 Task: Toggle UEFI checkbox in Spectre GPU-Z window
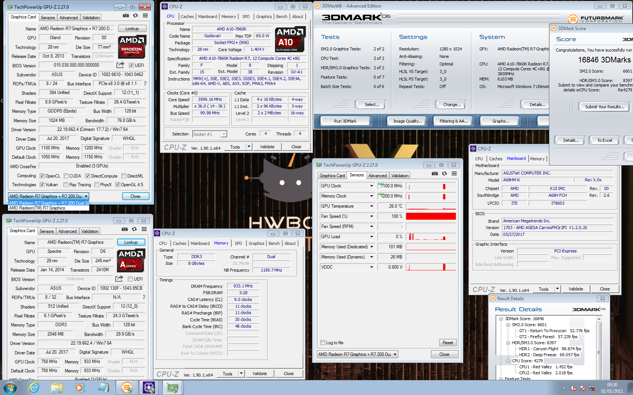click(x=130, y=279)
